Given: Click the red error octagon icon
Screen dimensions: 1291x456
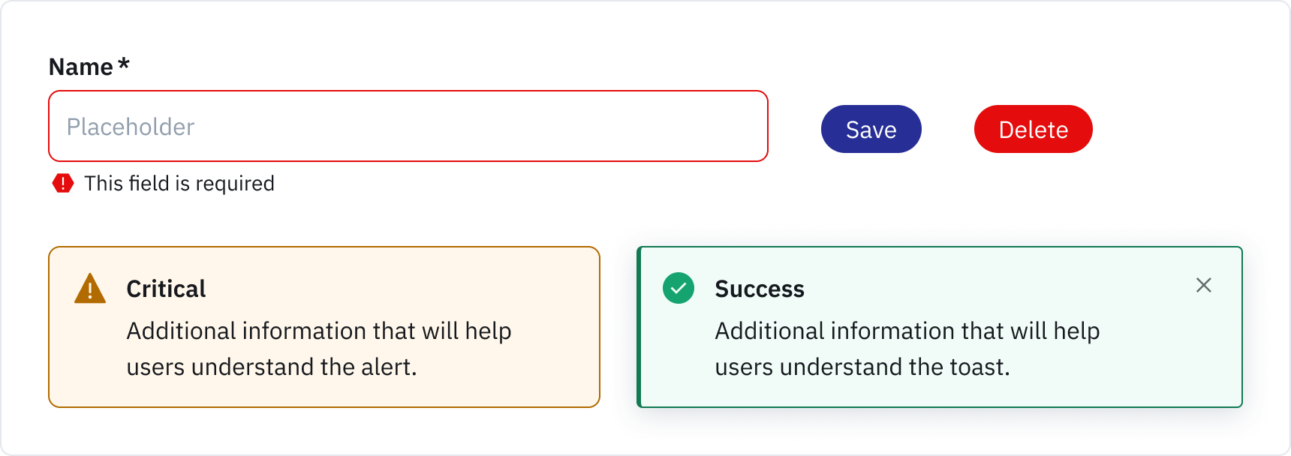Looking at the screenshot, I should coord(63,183).
